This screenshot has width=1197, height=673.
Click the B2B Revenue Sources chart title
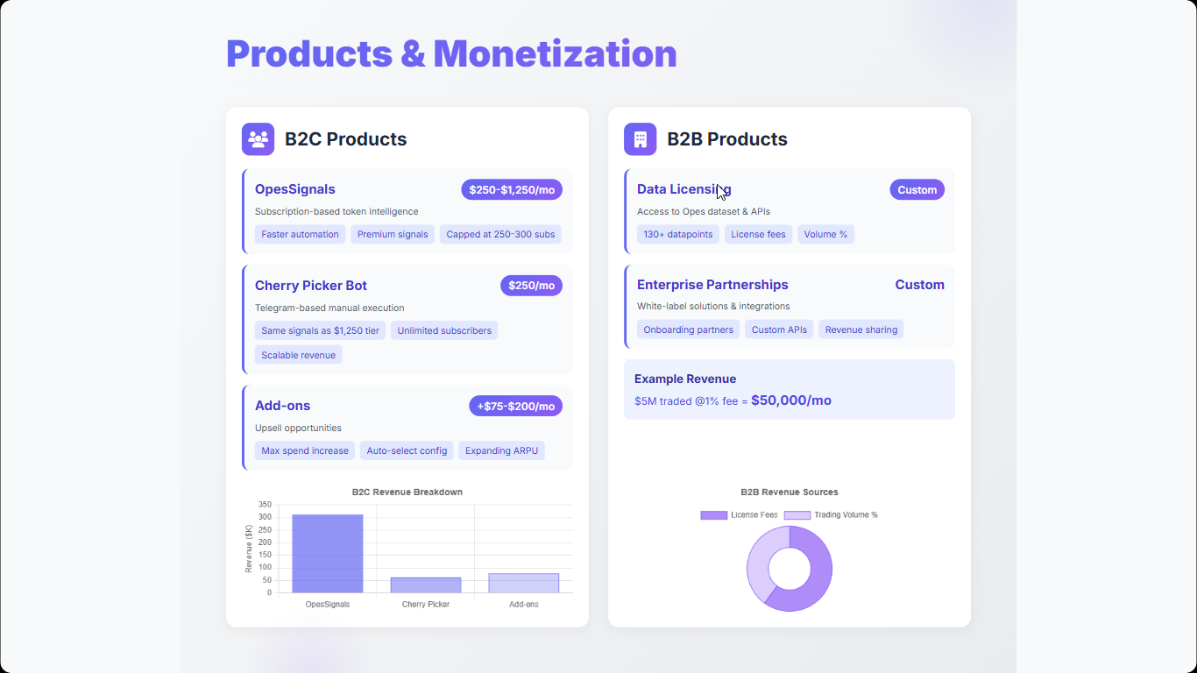(790, 492)
